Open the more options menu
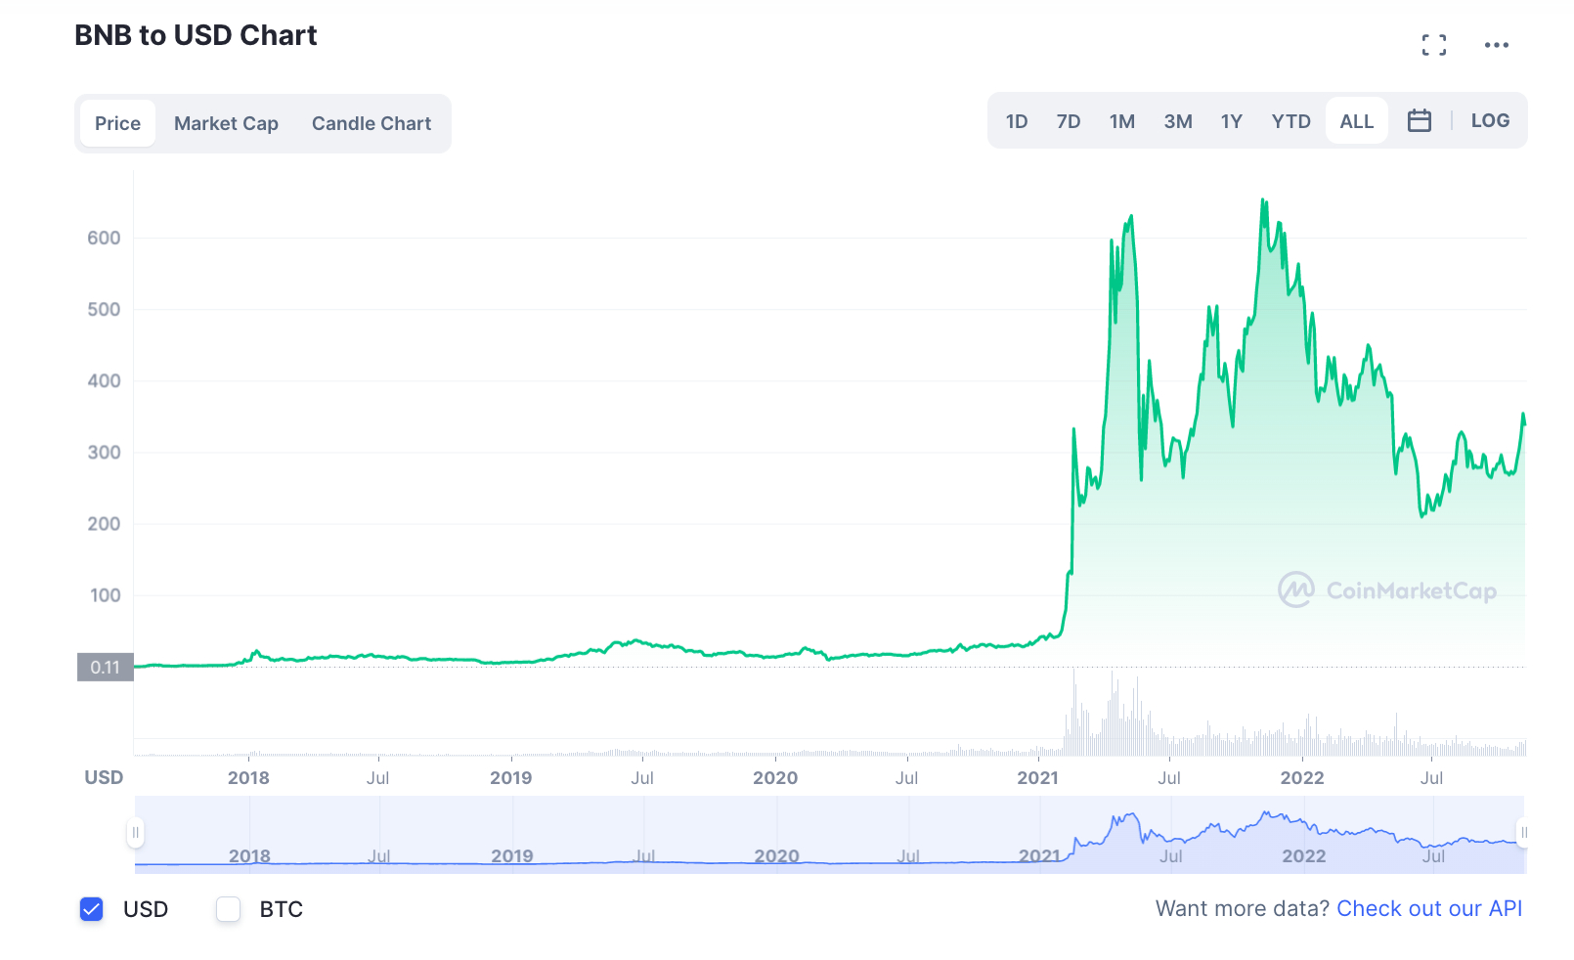The image size is (1574, 960). pos(1496,44)
